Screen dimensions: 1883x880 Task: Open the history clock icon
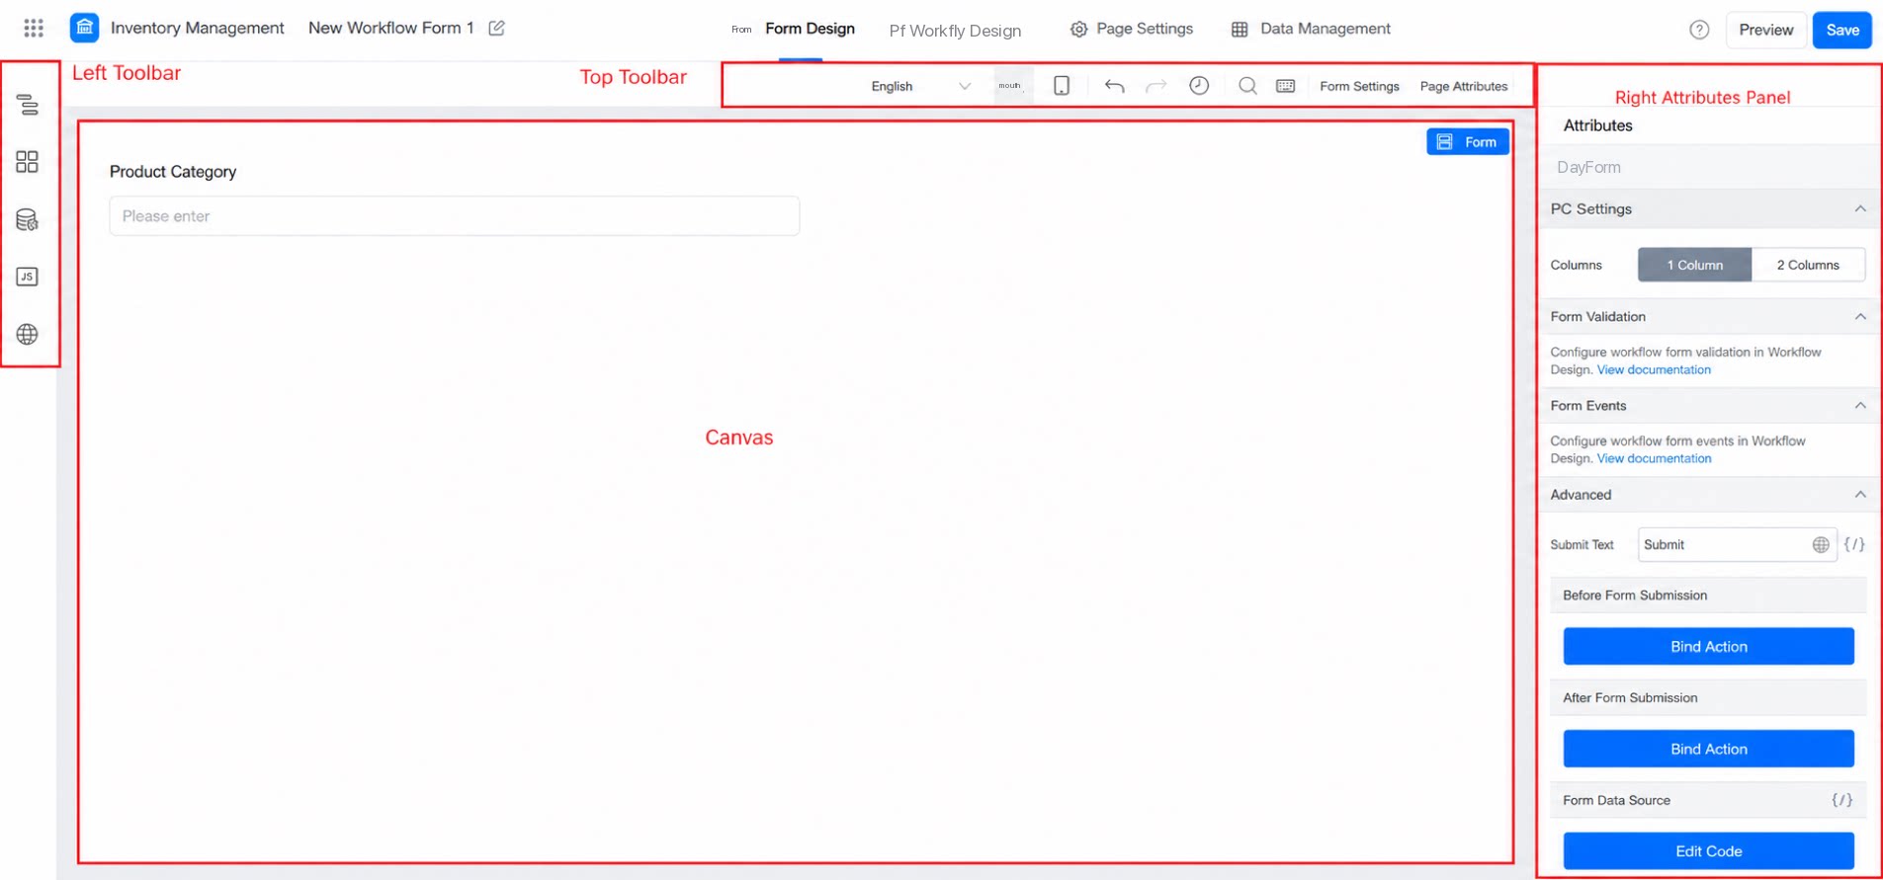click(1199, 86)
